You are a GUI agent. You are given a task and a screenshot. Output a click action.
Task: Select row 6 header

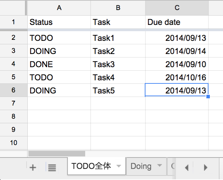(14, 90)
